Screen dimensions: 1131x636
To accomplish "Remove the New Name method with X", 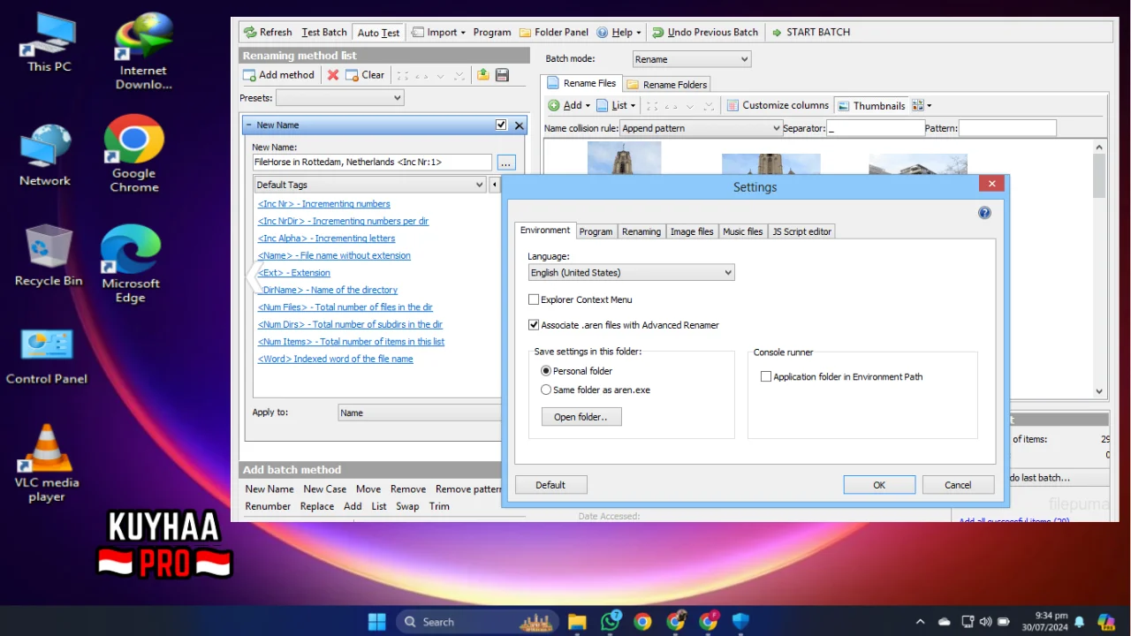I will pyautogui.click(x=519, y=125).
